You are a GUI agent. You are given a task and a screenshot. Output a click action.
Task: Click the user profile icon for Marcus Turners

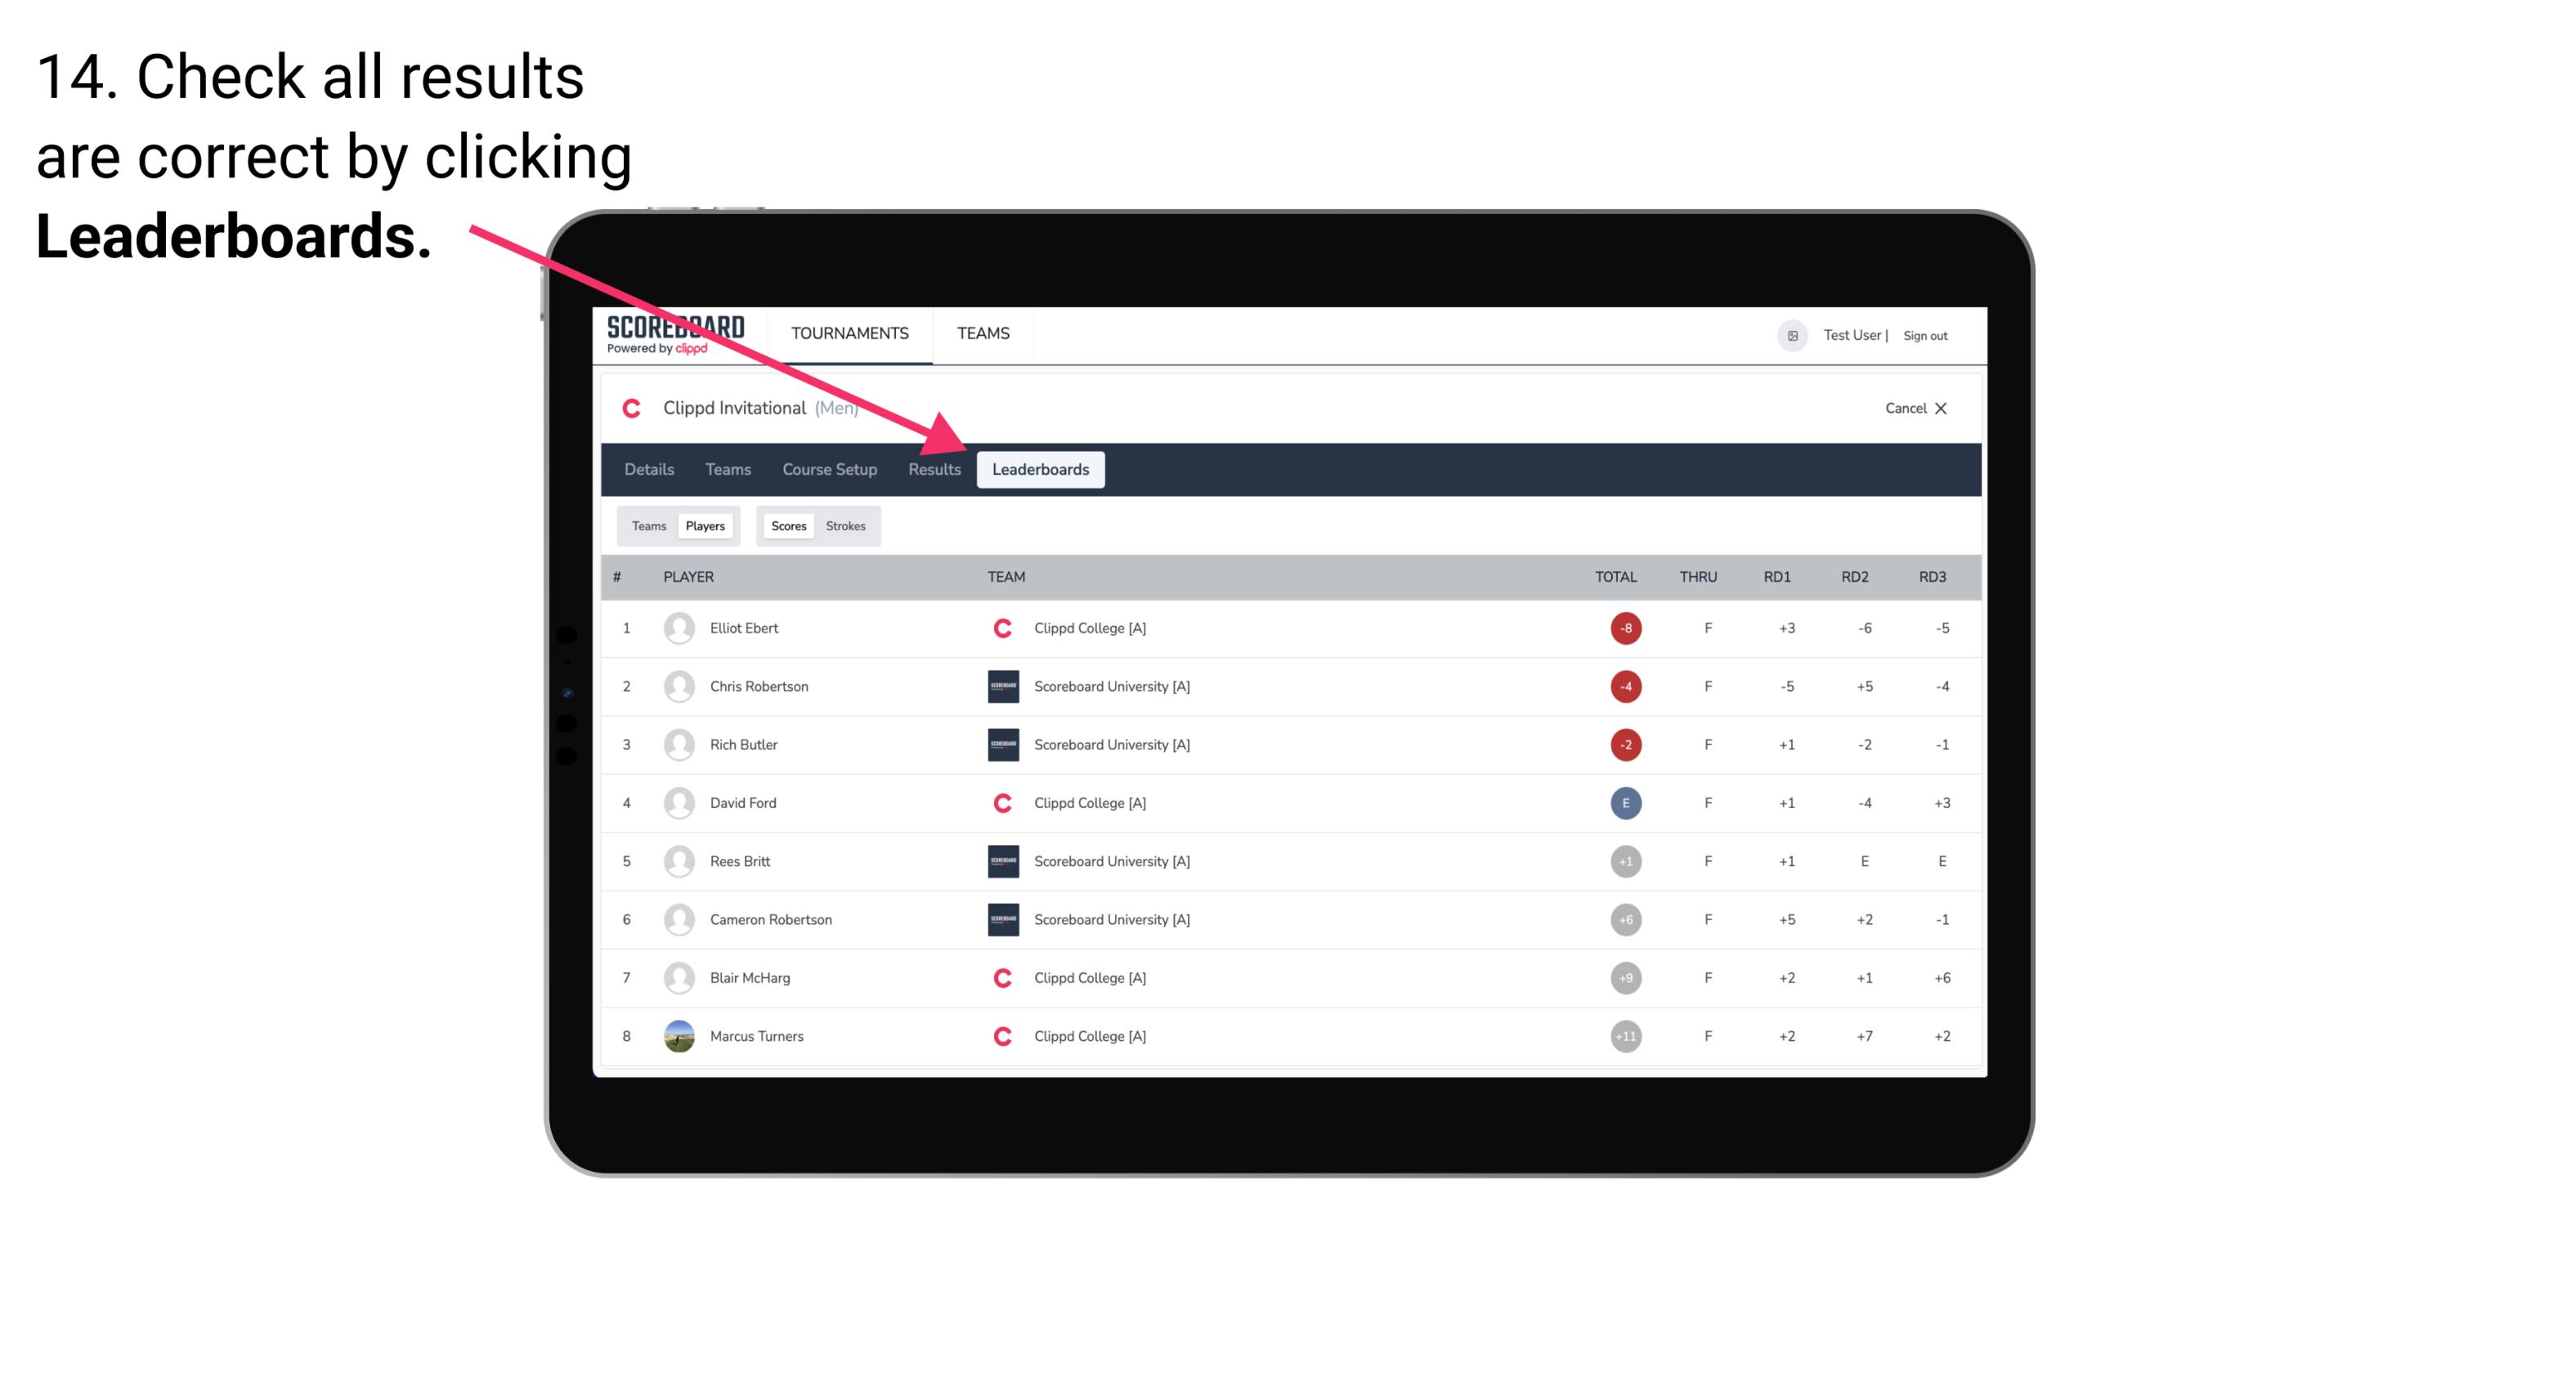pyautogui.click(x=679, y=1035)
